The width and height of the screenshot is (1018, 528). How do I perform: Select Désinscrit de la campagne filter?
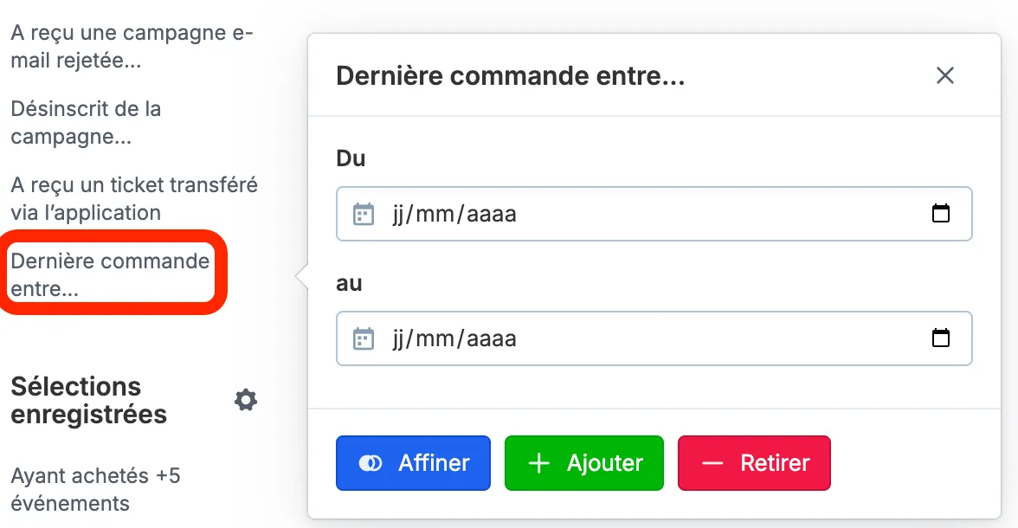(x=86, y=122)
